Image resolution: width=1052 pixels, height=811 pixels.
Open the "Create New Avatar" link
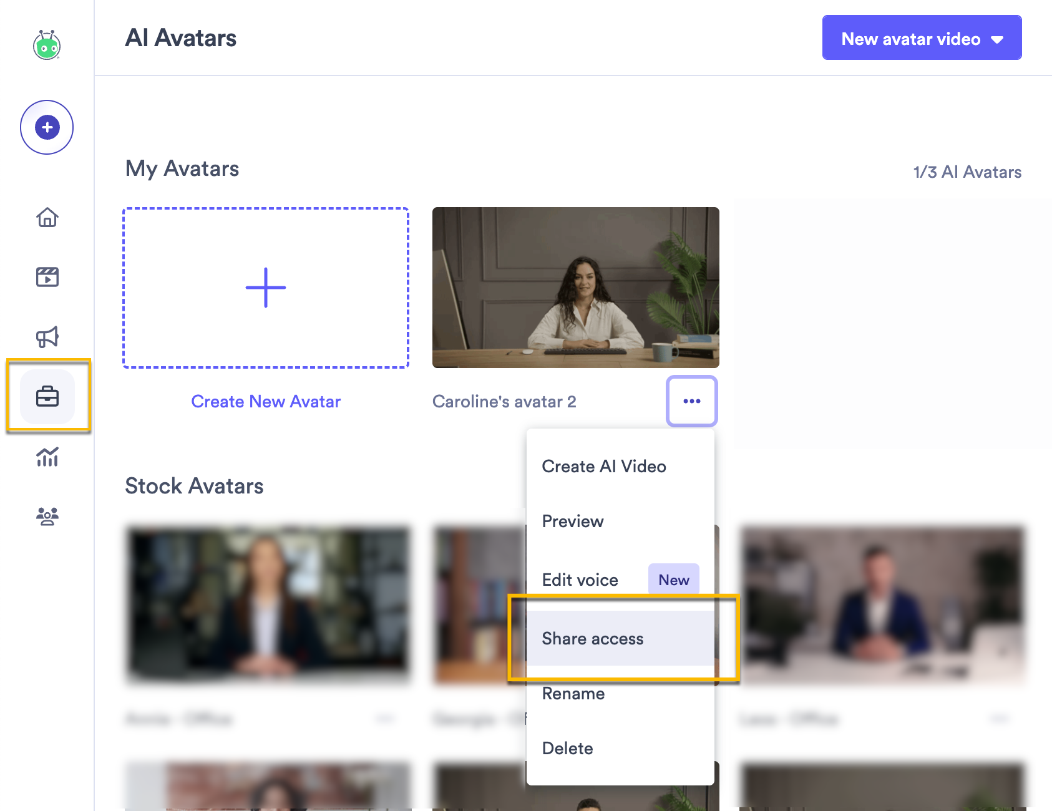(x=266, y=401)
